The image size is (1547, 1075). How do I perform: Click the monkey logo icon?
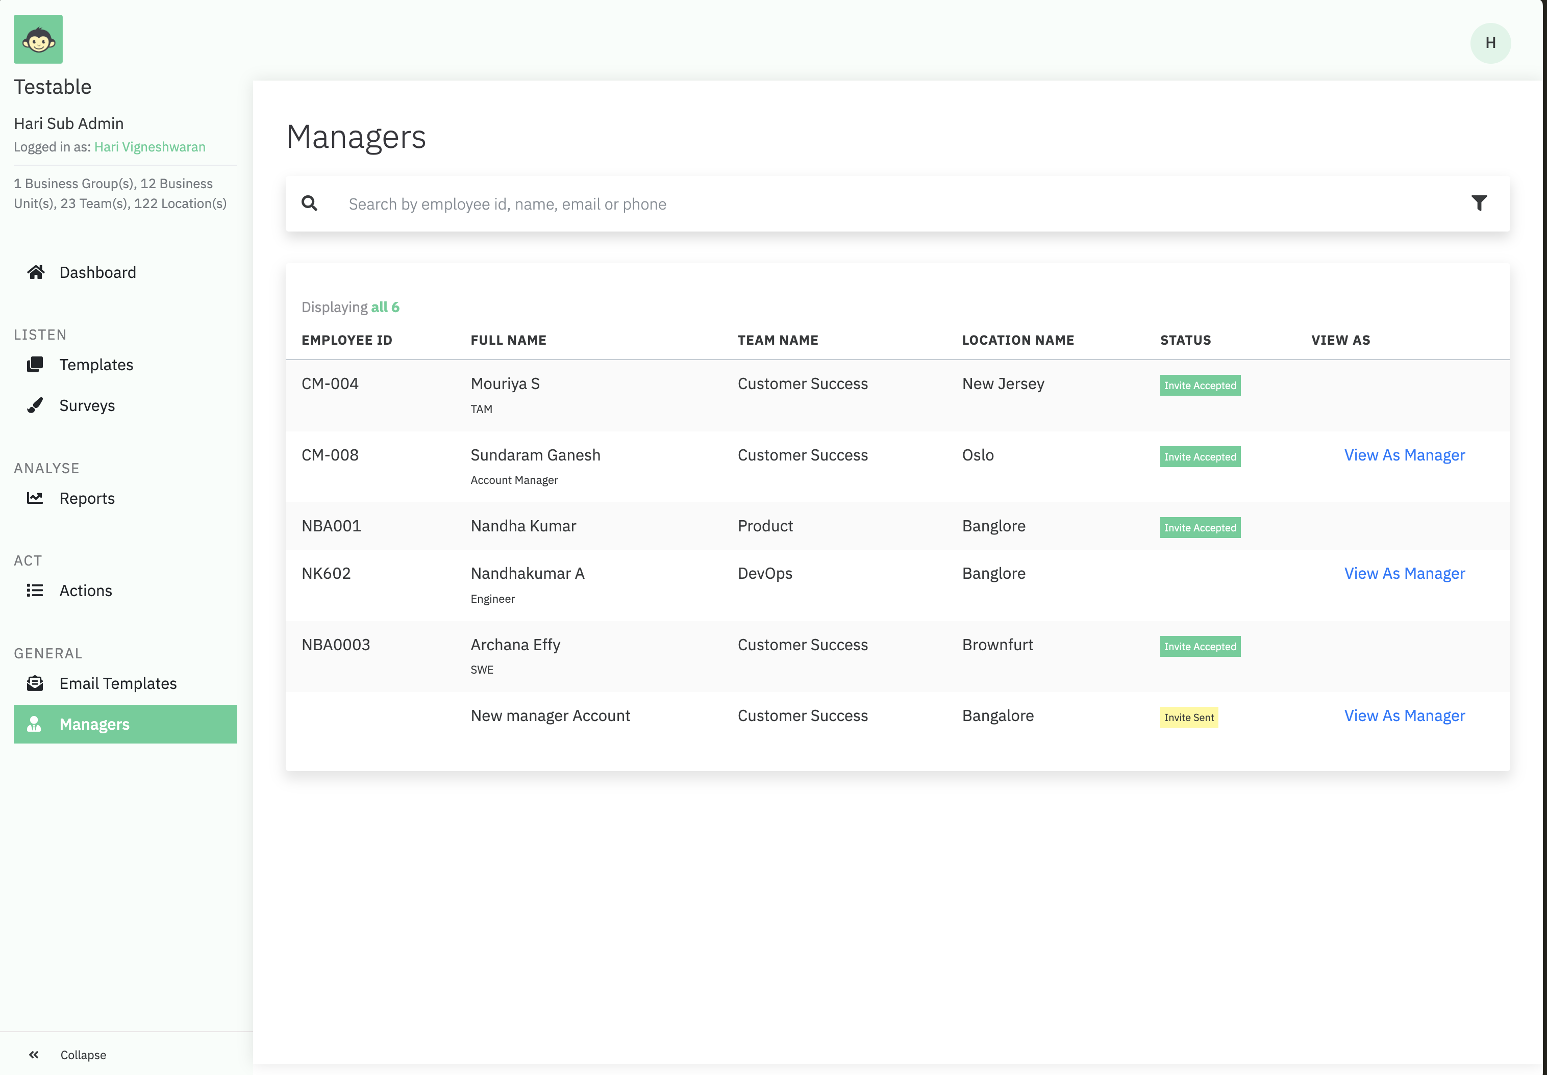(38, 40)
